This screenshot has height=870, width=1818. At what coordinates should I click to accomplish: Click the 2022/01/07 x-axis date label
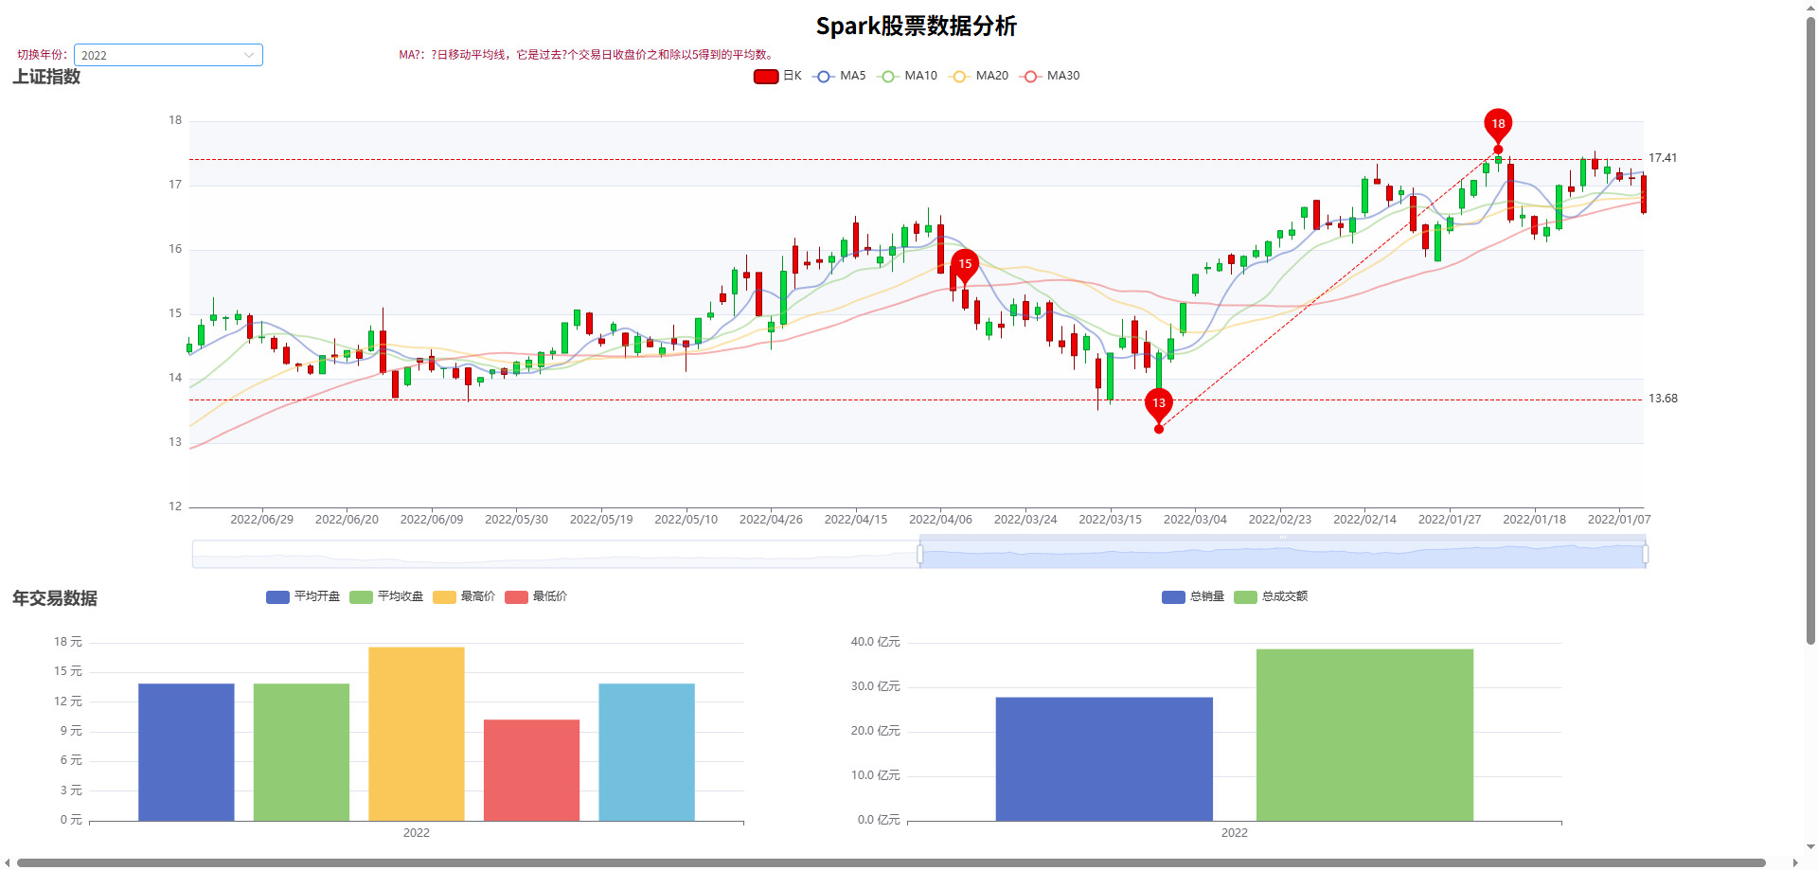pos(1619,520)
